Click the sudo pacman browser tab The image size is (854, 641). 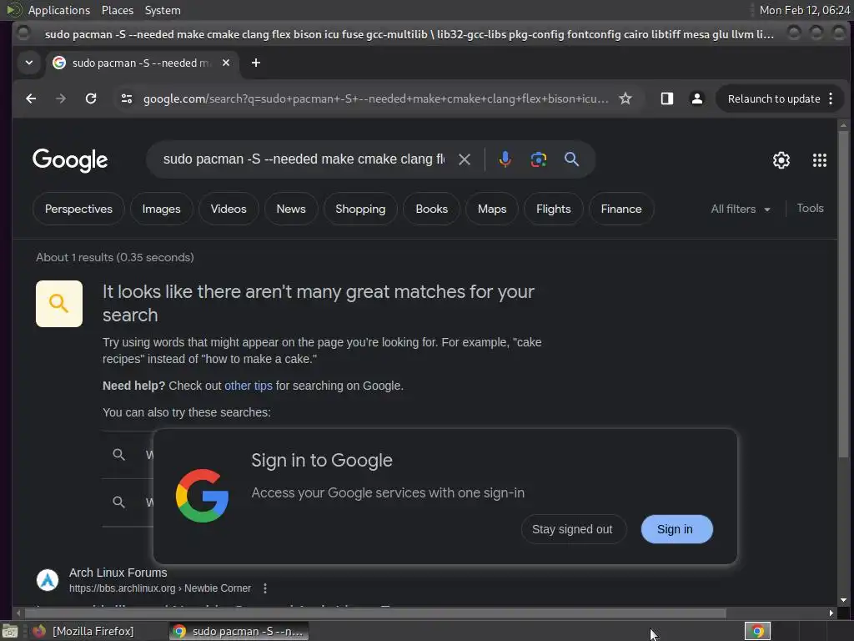[142, 63]
